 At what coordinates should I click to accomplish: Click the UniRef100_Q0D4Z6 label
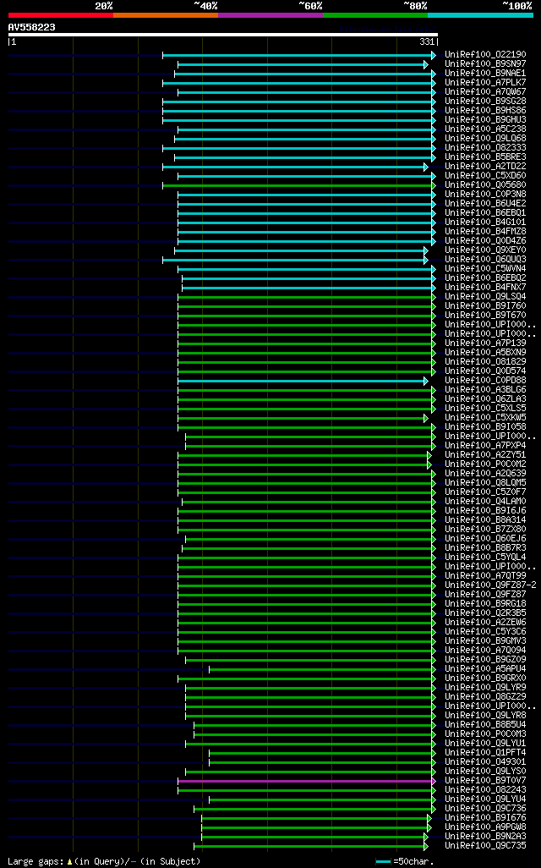pos(485,241)
